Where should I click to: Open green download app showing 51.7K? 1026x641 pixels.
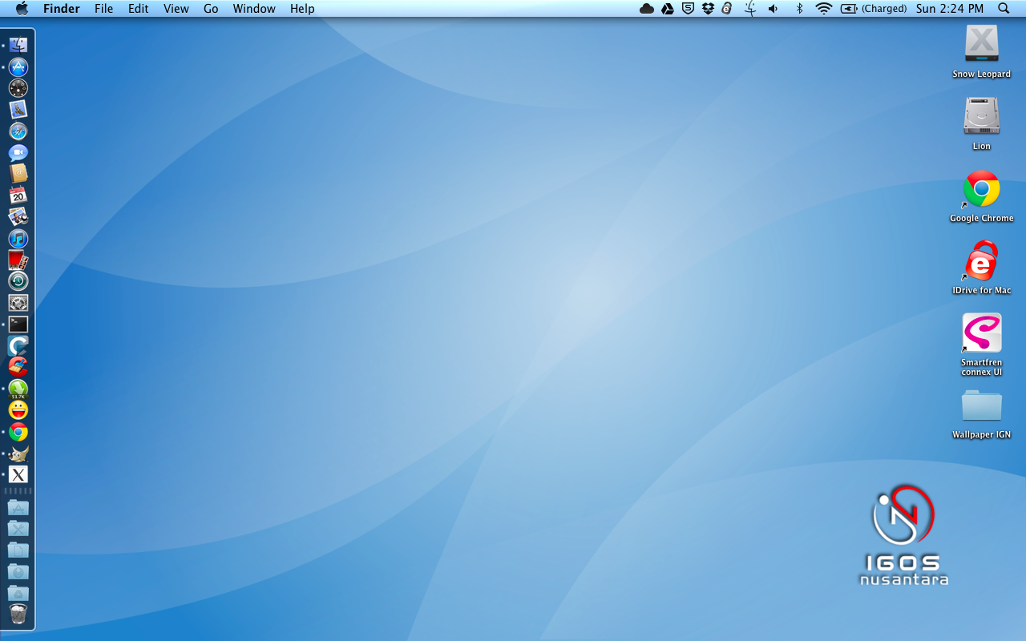coord(18,389)
